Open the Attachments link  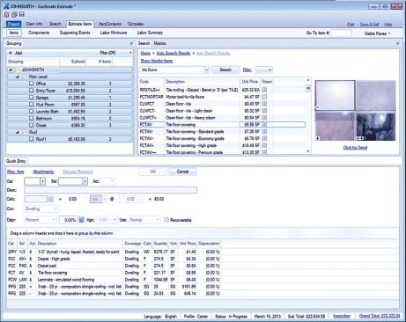pos(43,172)
